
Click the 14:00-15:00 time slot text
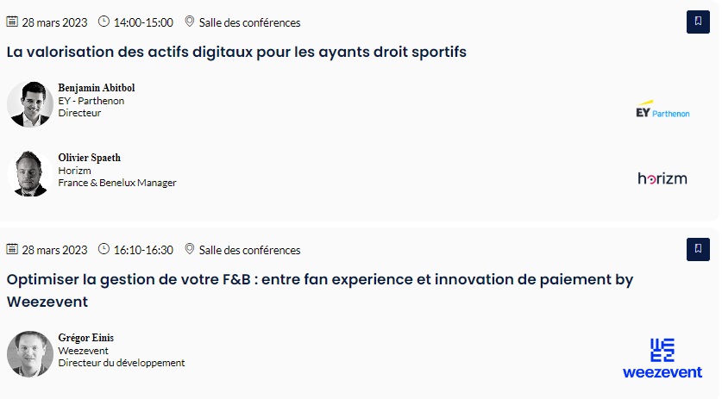(143, 22)
